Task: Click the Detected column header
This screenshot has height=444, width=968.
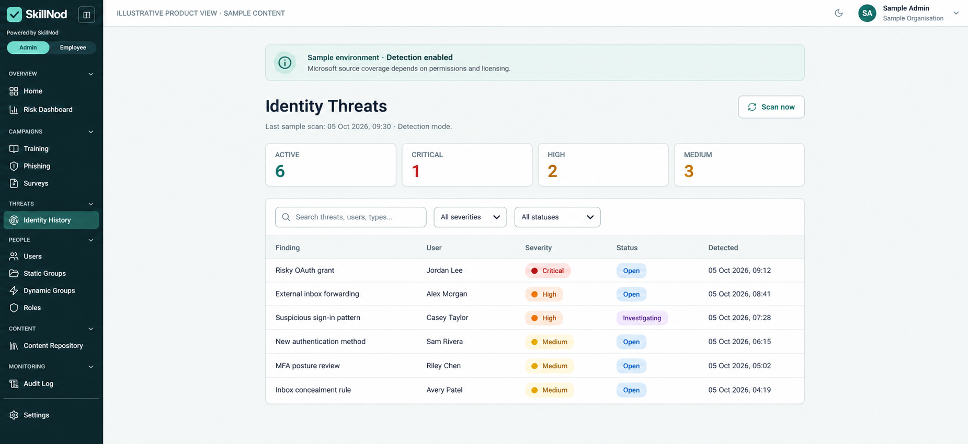Action: (x=723, y=248)
